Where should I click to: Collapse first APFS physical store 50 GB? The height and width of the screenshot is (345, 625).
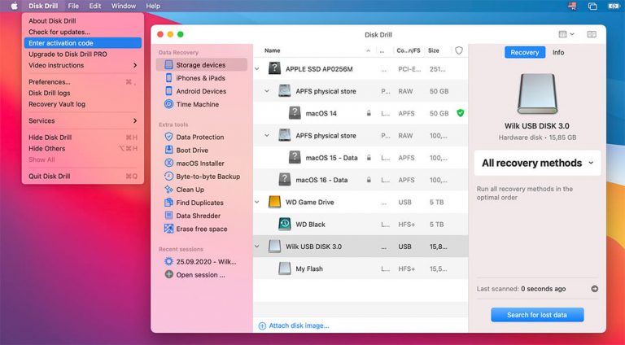[x=267, y=91]
